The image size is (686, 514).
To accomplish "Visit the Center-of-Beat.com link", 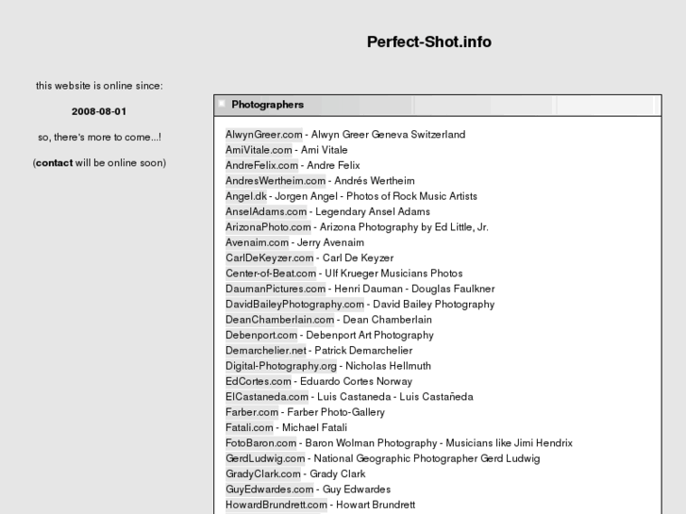I will (x=271, y=274).
